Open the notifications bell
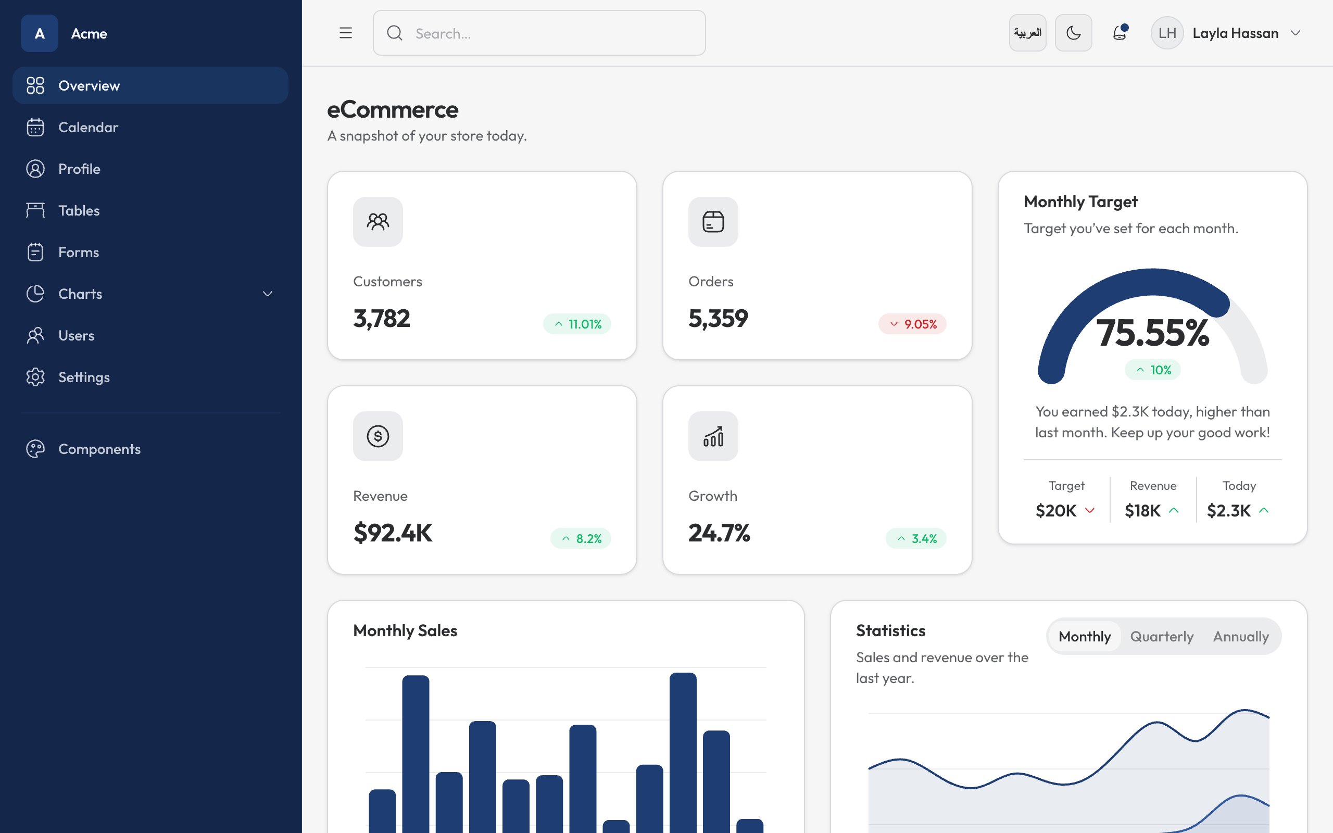This screenshot has height=833, width=1333. [x=1120, y=32]
